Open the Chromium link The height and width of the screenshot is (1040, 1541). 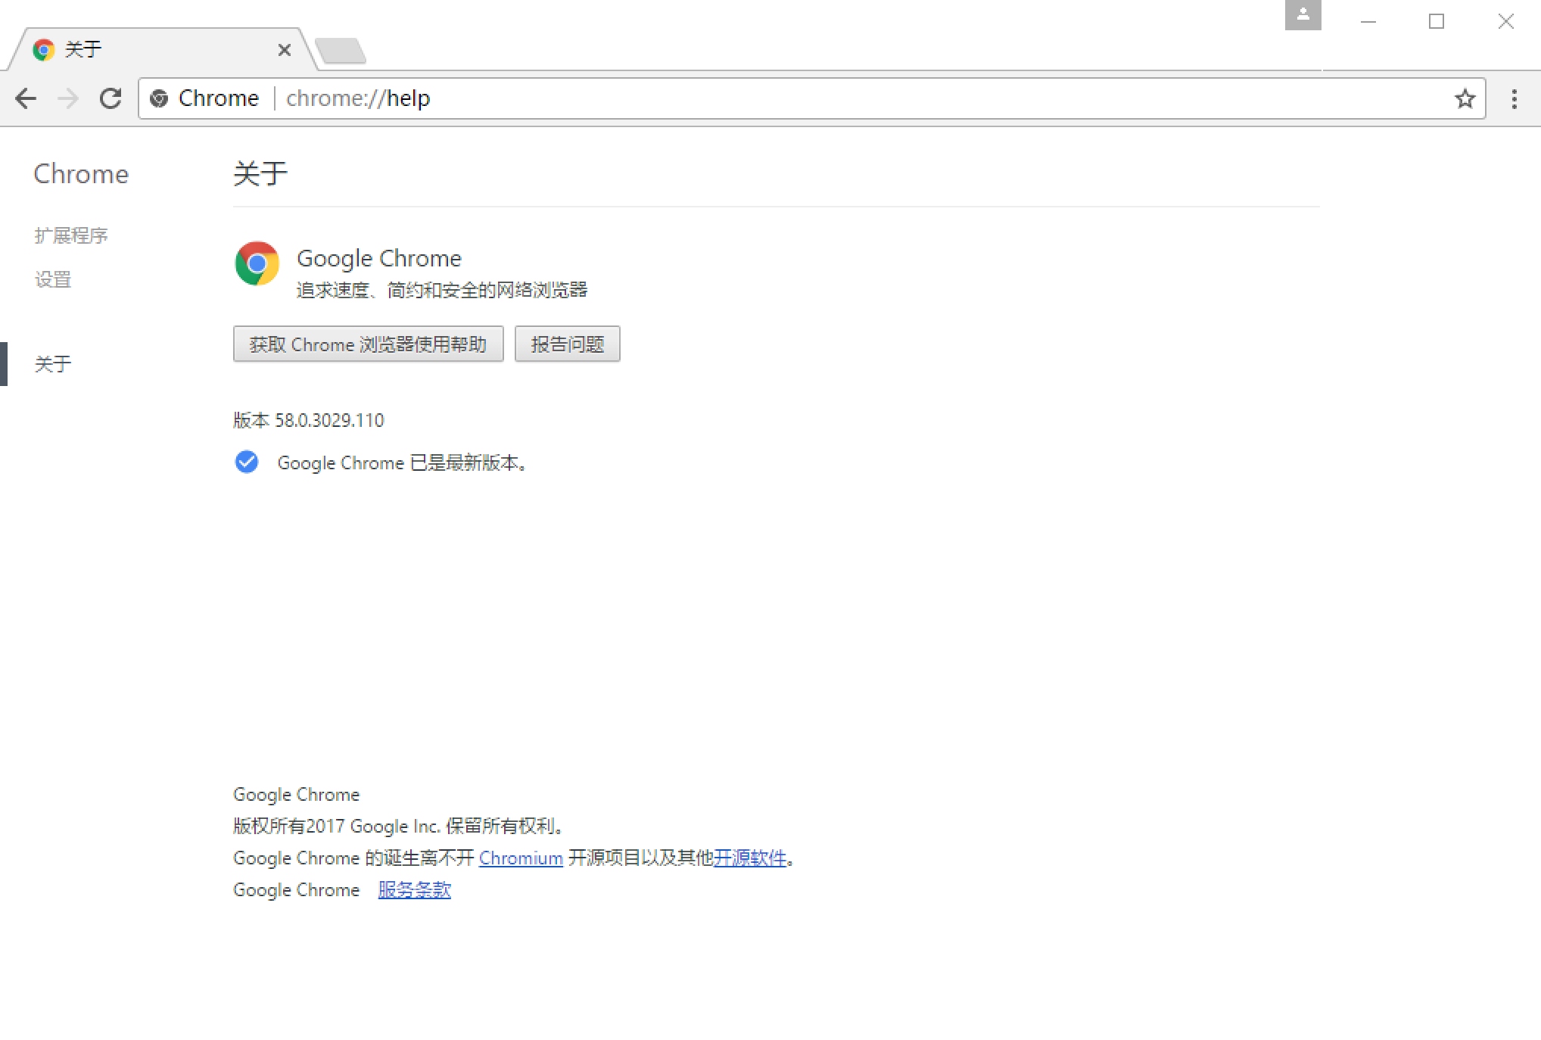[521, 858]
